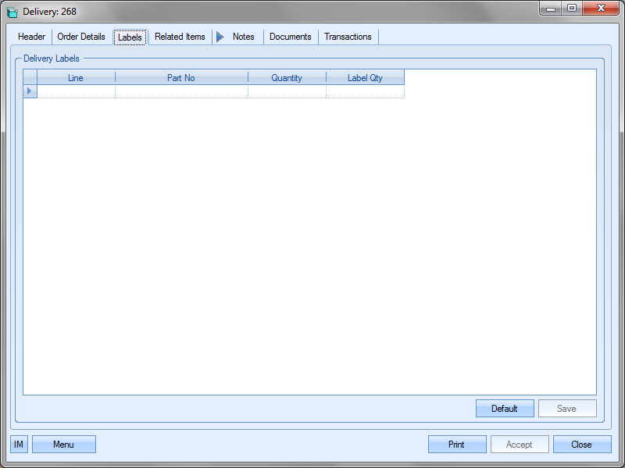This screenshot has width=625, height=468.
Task: Click the empty Quantity cell
Action: (x=287, y=91)
